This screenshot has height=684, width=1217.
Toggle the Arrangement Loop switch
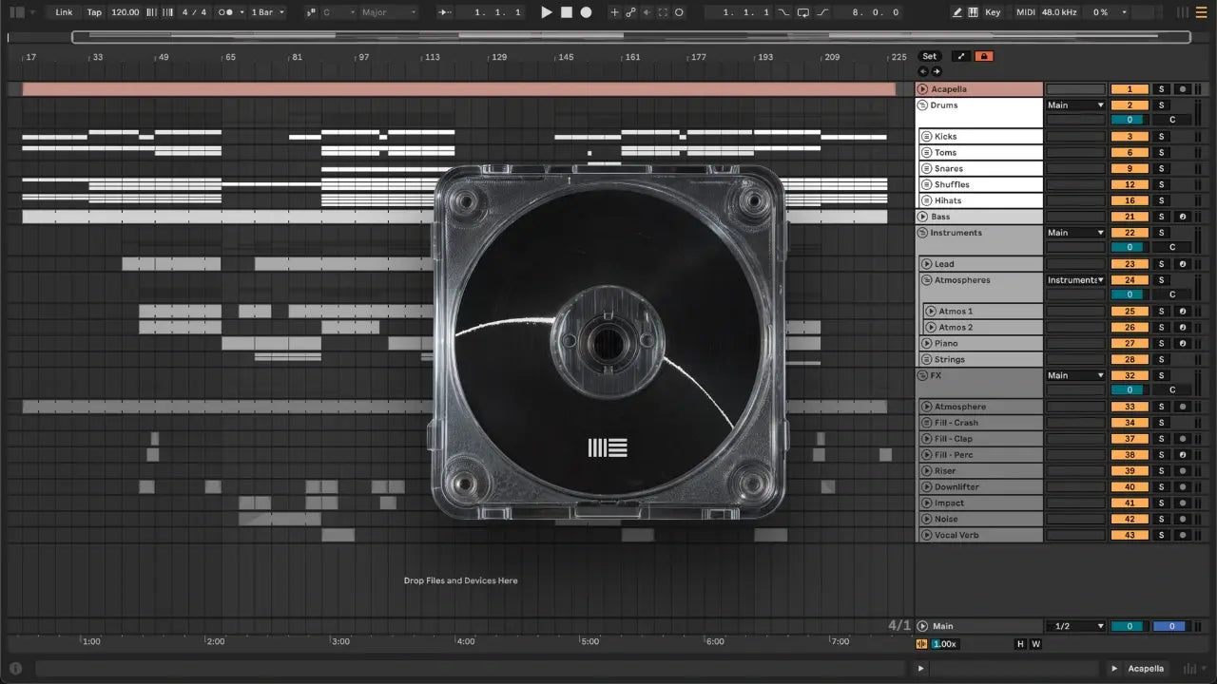(x=803, y=12)
